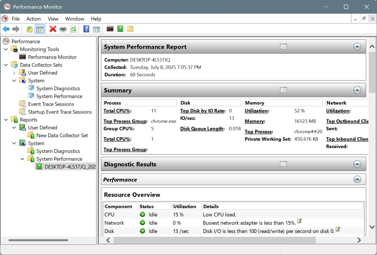Click the note icon on Network row
The height and width of the screenshot is (255, 377).
tap(299, 221)
